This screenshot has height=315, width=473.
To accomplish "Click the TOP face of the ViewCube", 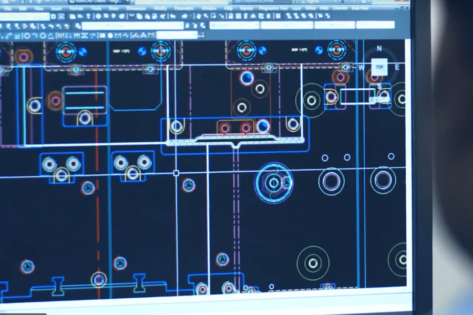I will point(379,67).
